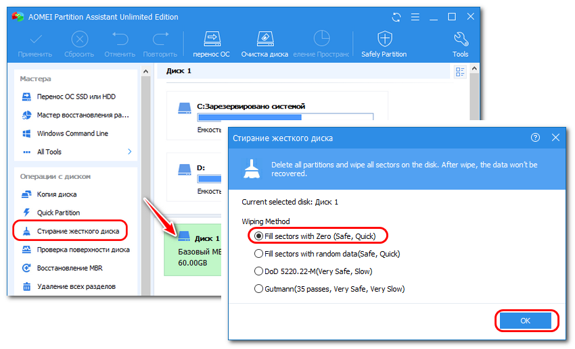Click the main panel scroll-up arrow
Viewport: 575px width, 349px height.
pos(474,68)
